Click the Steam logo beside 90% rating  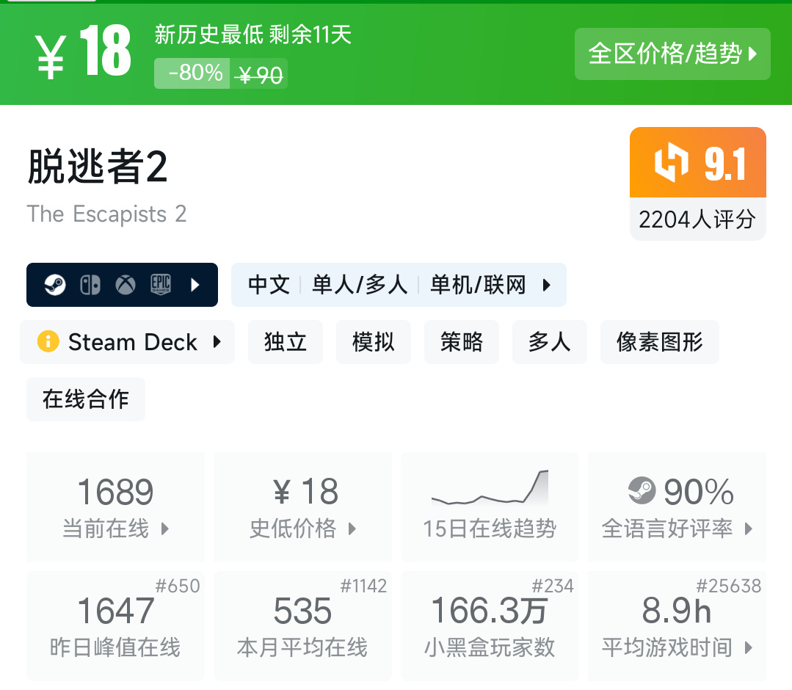(x=642, y=490)
